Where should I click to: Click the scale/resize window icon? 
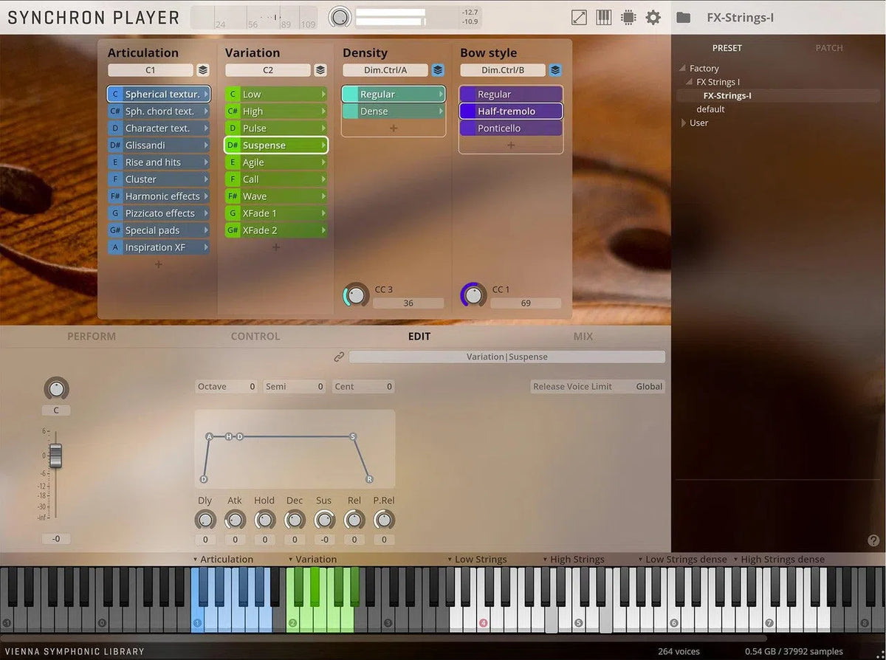[x=579, y=17]
